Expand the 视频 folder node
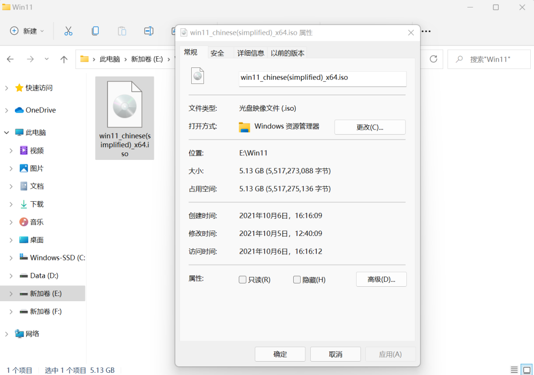 (11, 150)
